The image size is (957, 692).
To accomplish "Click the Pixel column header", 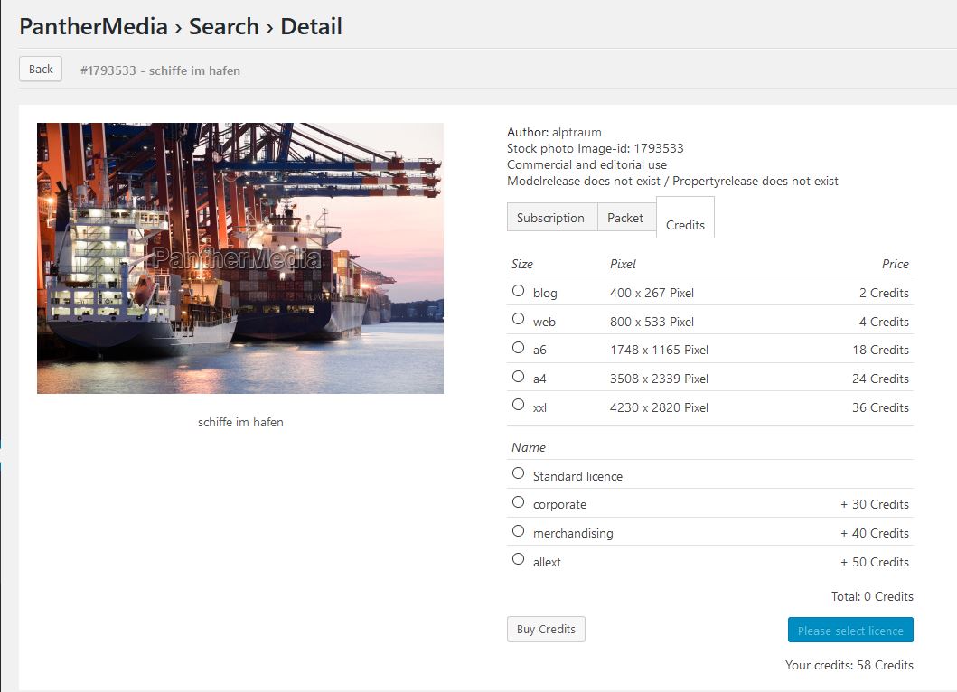I will pyautogui.click(x=623, y=264).
